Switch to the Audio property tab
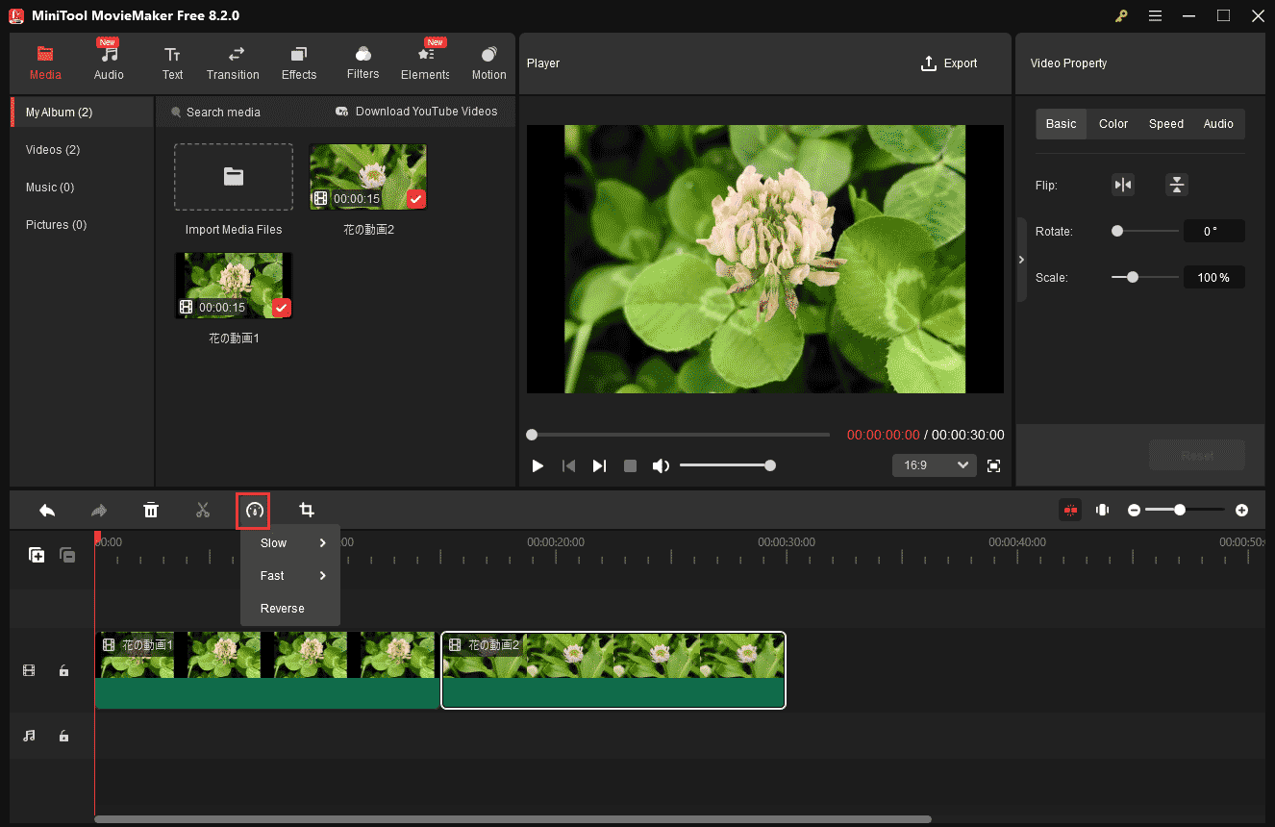The image size is (1275, 827). [1218, 124]
